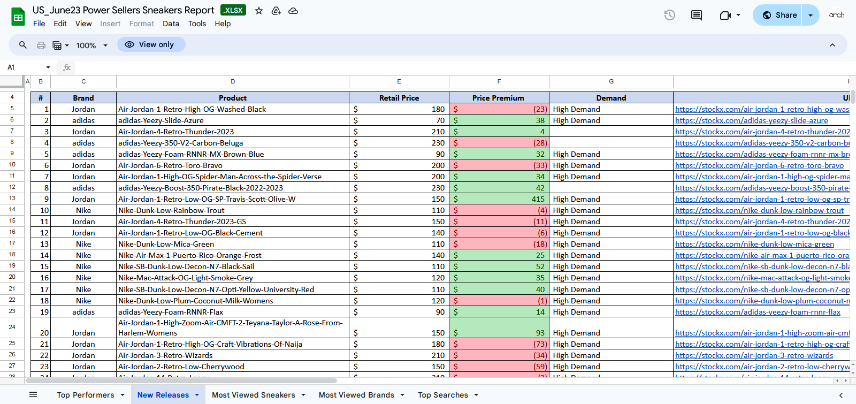The image size is (856, 404).
Task: View the cloud save status icon
Action: (x=293, y=11)
